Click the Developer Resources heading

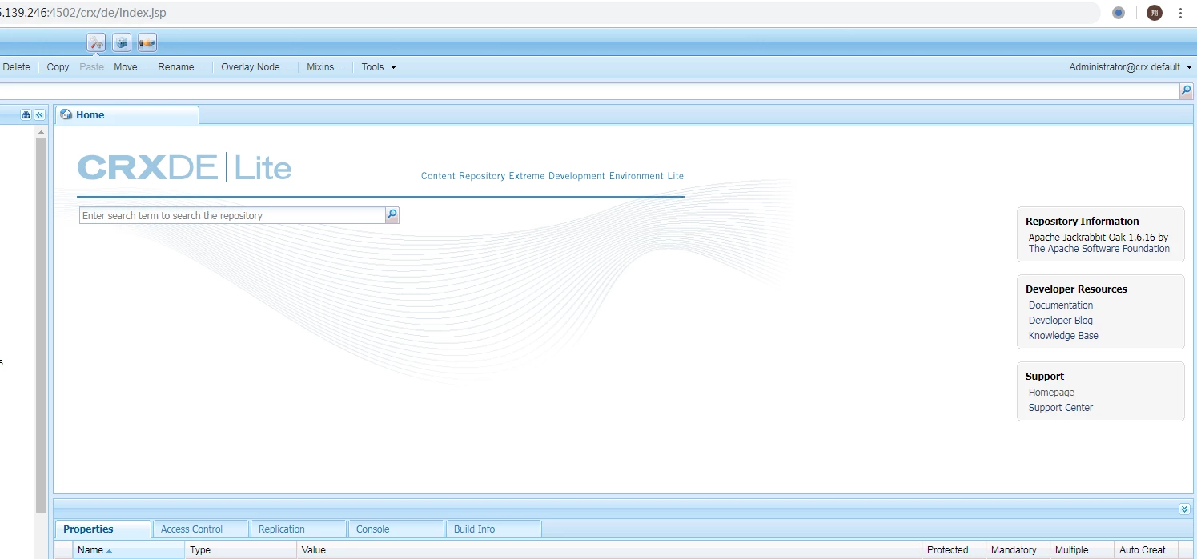tap(1076, 289)
